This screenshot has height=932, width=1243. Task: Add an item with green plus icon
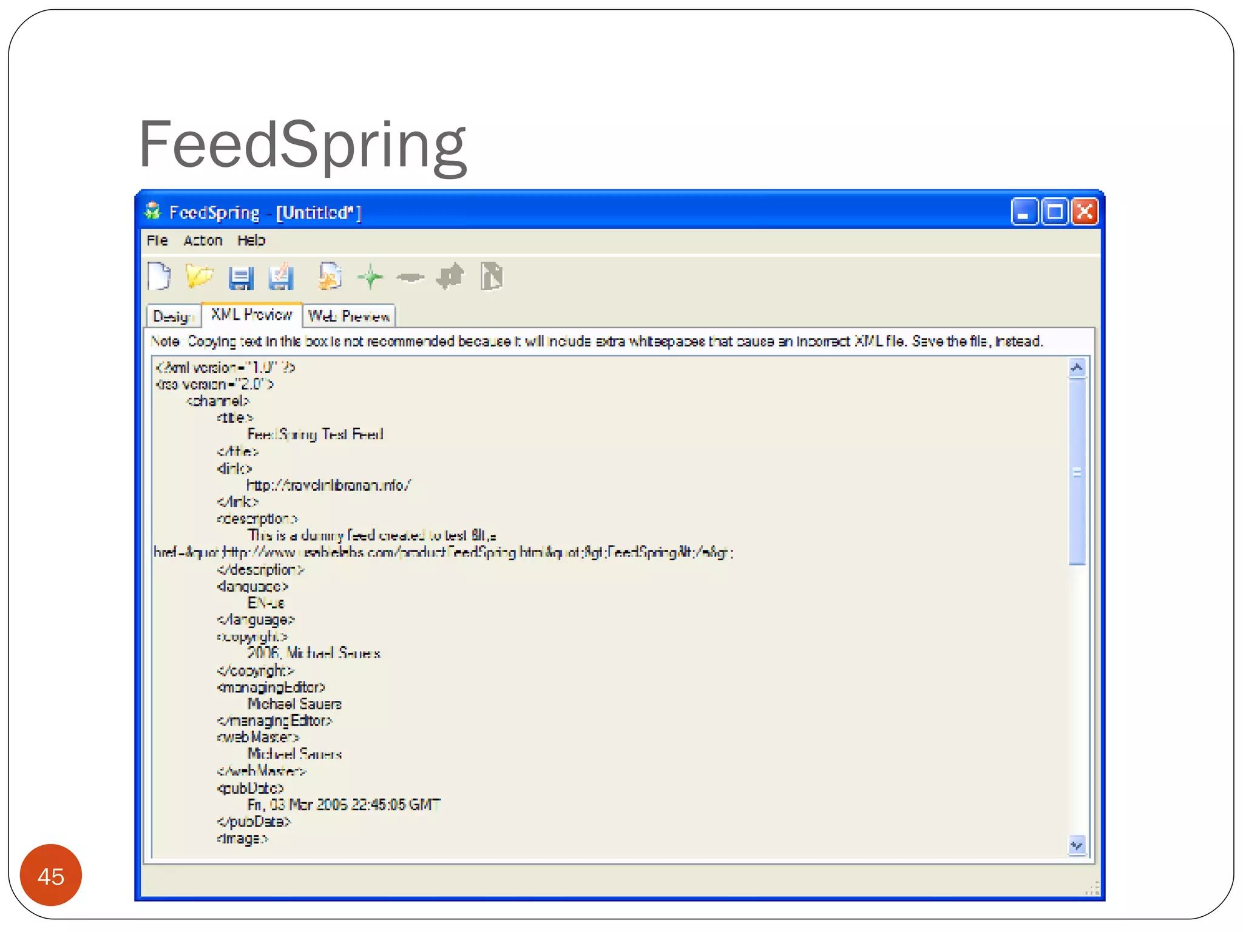pyautogui.click(x=370, y=277)
